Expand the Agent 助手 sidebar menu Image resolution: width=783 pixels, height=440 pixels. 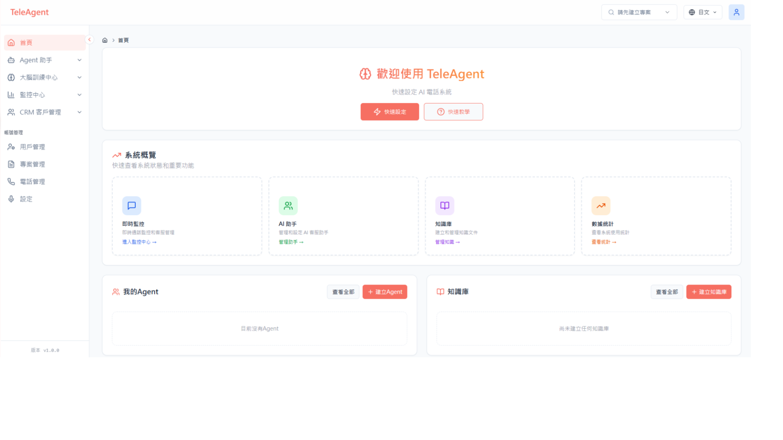44,60
